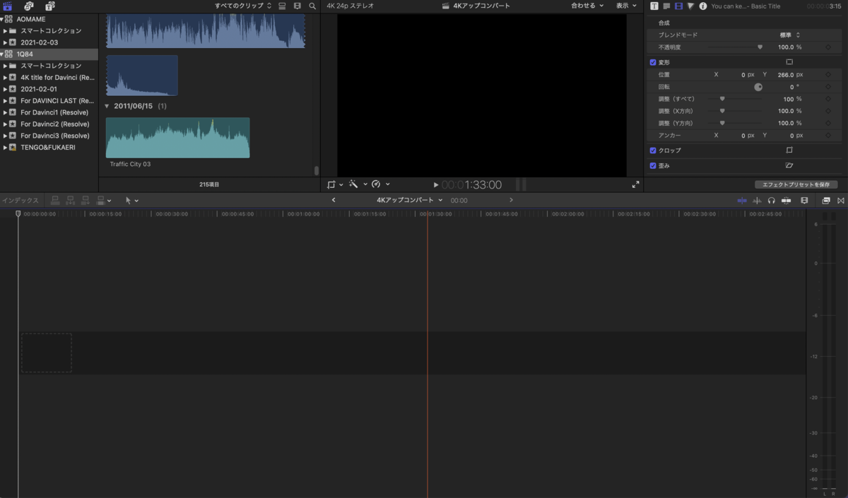Image resolution: width=848 pixels, height=498 pixels.
Task: Show the Transitions browser
Action: pos(841,201)
